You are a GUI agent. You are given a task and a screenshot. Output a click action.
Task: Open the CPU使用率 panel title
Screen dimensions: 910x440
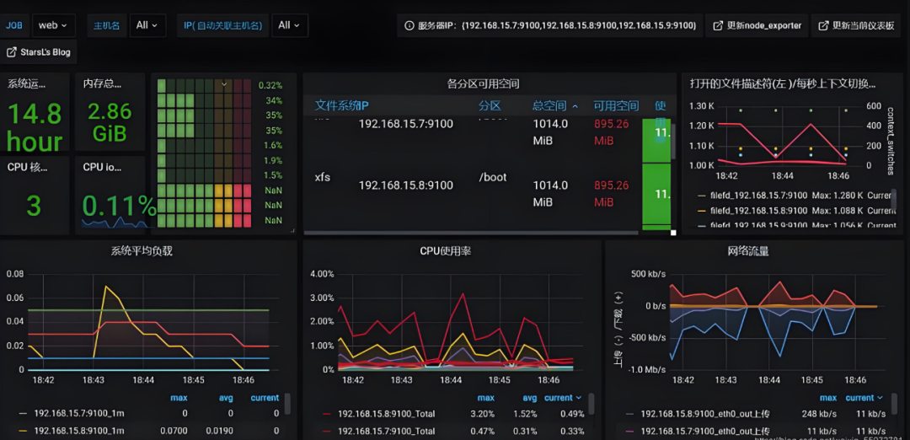(445, 251)
